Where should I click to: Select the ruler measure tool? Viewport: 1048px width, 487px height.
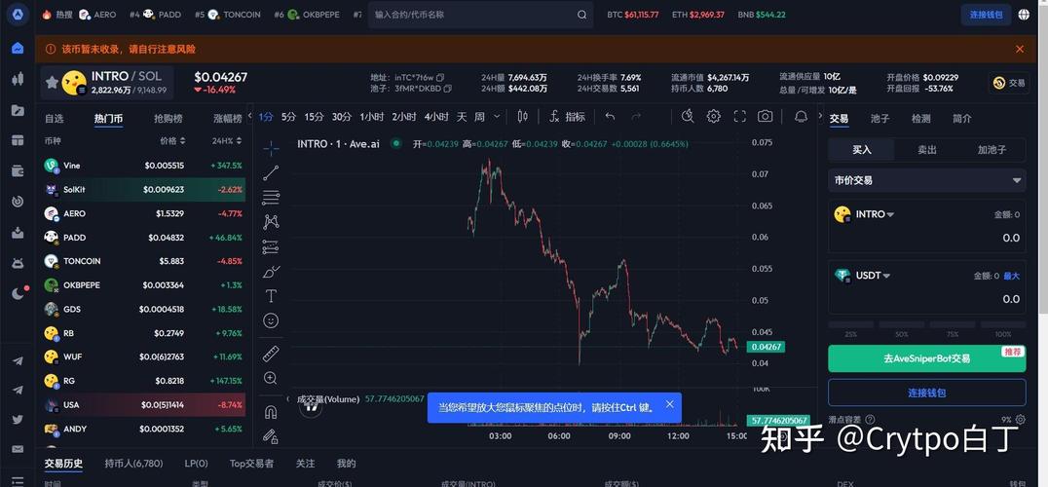click(271, 354)
